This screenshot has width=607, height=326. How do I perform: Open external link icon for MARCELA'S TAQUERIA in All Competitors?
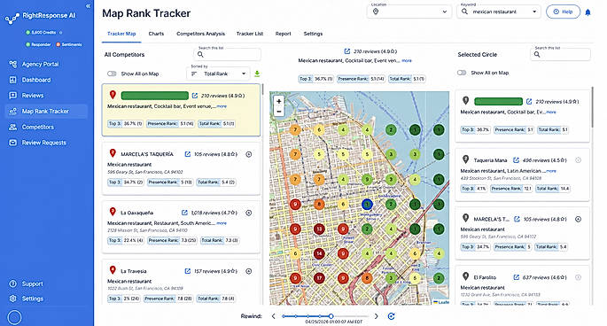click(x=187, y=154)
